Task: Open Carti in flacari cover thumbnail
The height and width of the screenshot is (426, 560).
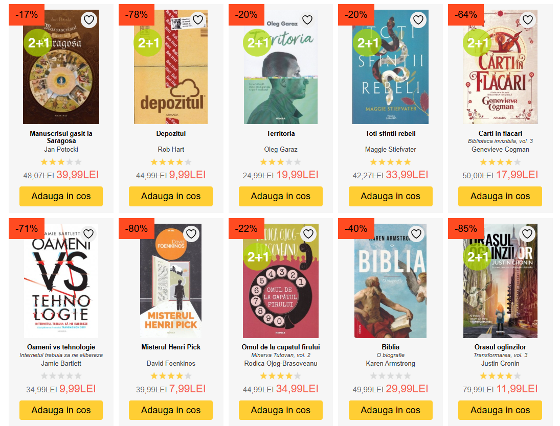Action: tap(500, 67)
